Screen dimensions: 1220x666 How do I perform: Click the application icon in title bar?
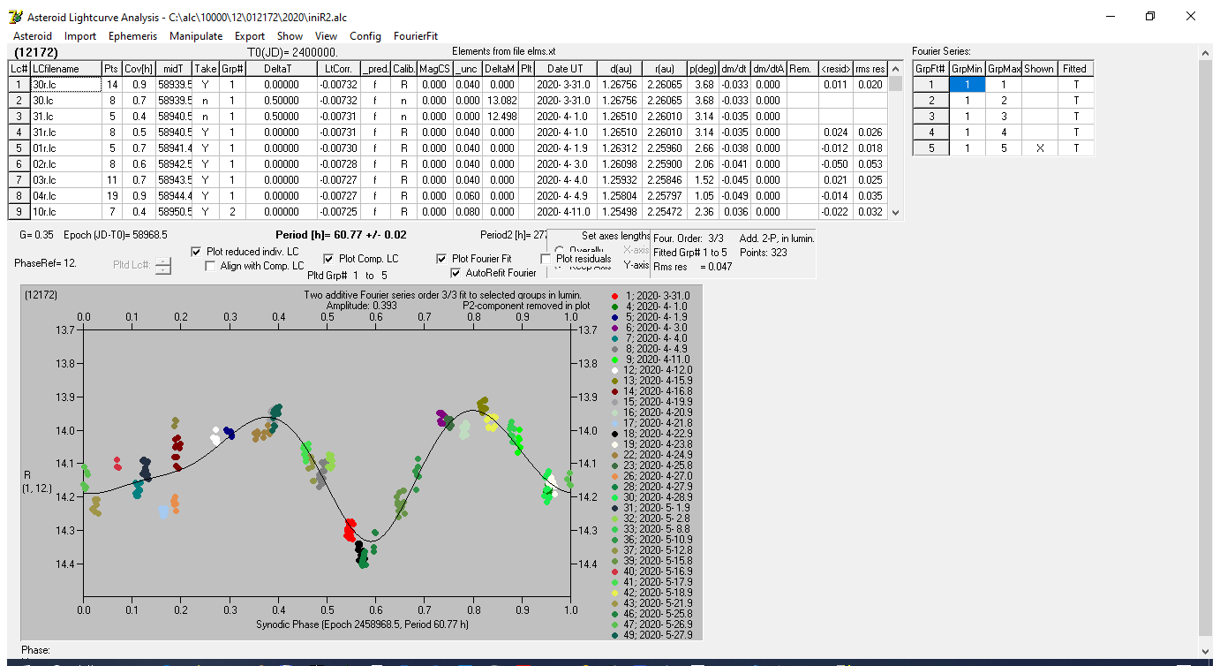[15, 17]
